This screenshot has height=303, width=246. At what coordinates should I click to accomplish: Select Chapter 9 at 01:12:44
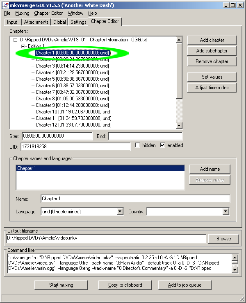click(x=73, y=105)
